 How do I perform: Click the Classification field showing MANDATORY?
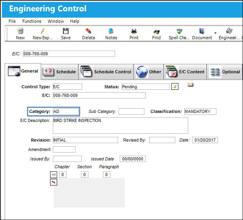(x=200, y=111)
